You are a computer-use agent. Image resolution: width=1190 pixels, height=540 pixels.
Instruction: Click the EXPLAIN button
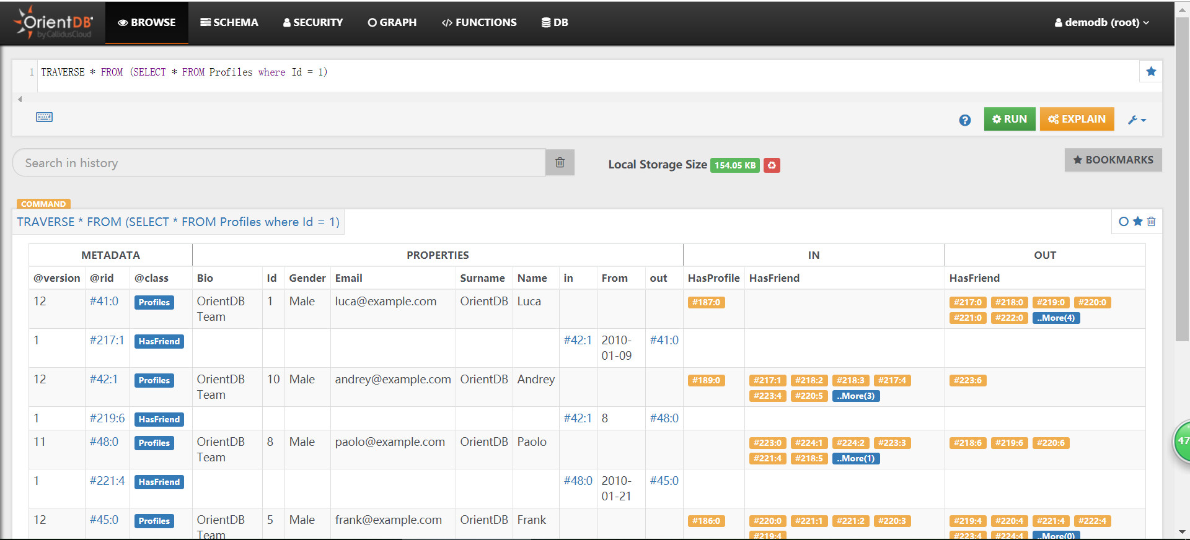pos(1077,119)
